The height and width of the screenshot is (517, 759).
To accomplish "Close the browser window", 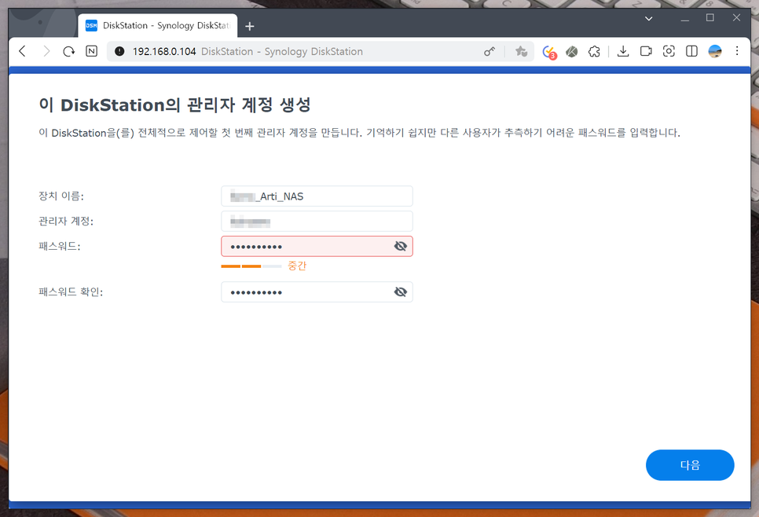I will click(736, 18).
